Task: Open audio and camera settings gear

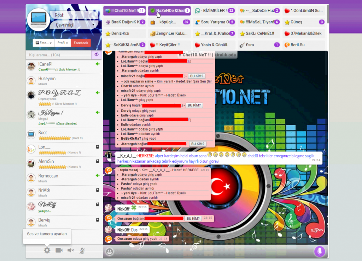Action: click(47, 250)
